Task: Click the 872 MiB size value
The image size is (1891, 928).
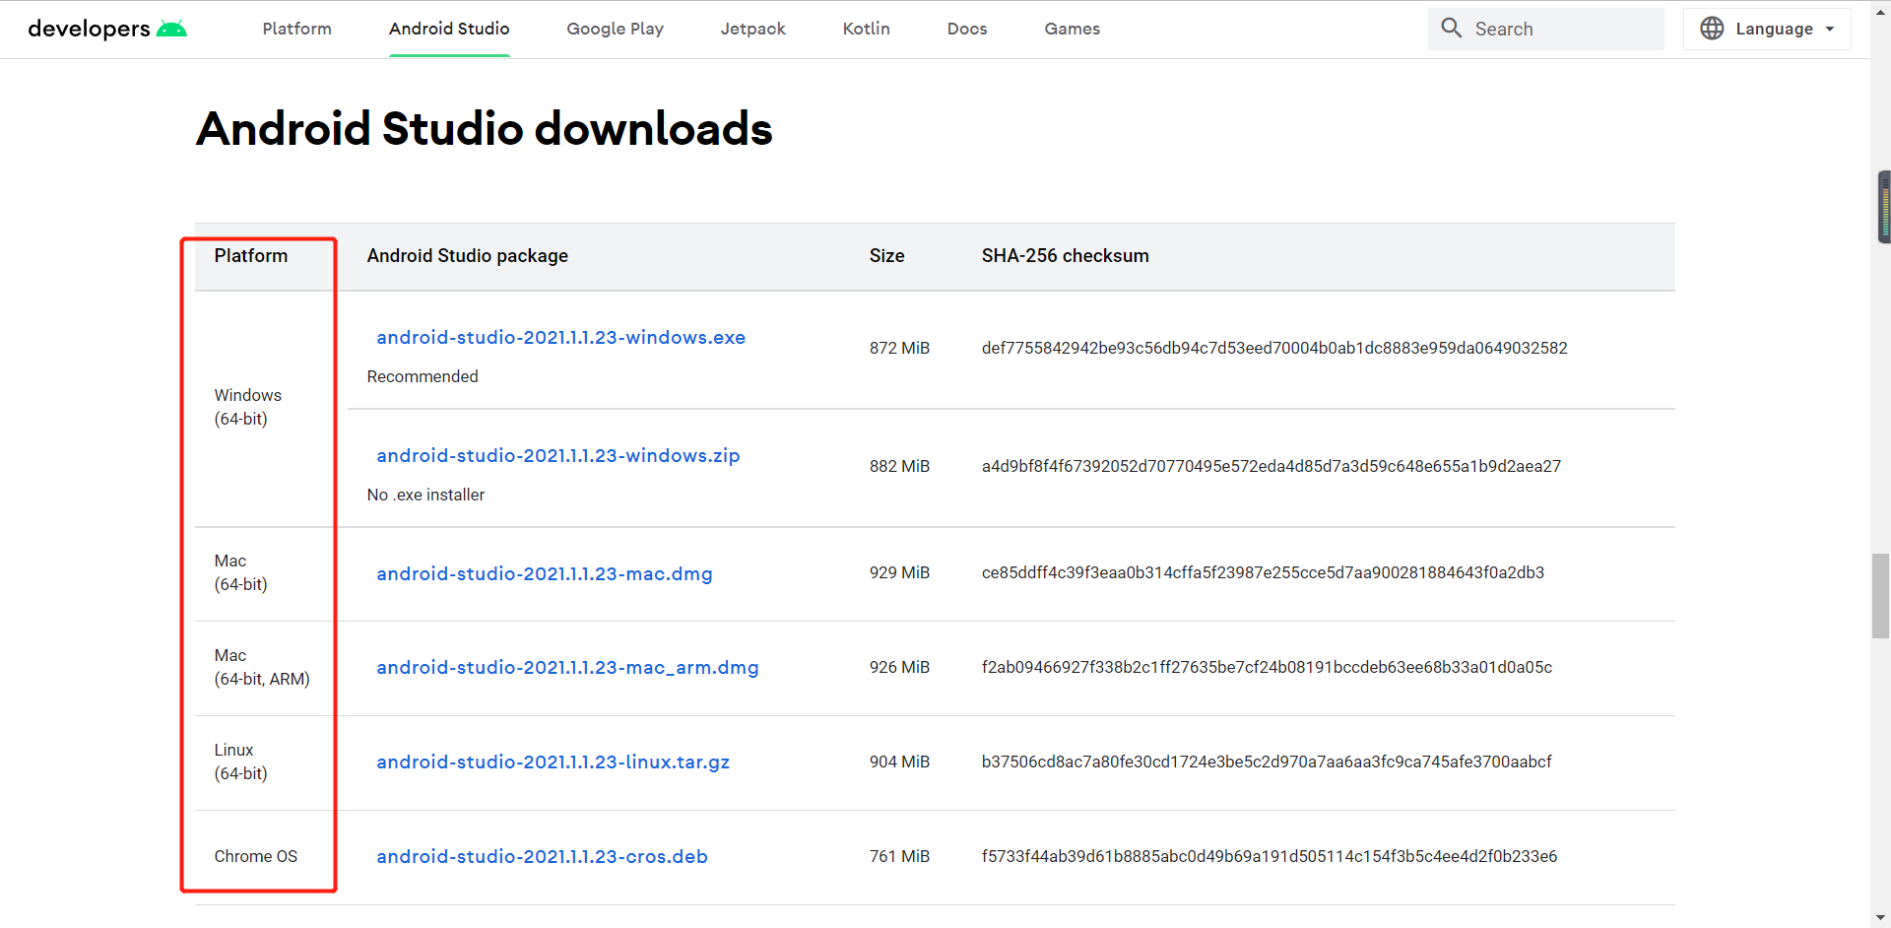Action: (899, 348)
